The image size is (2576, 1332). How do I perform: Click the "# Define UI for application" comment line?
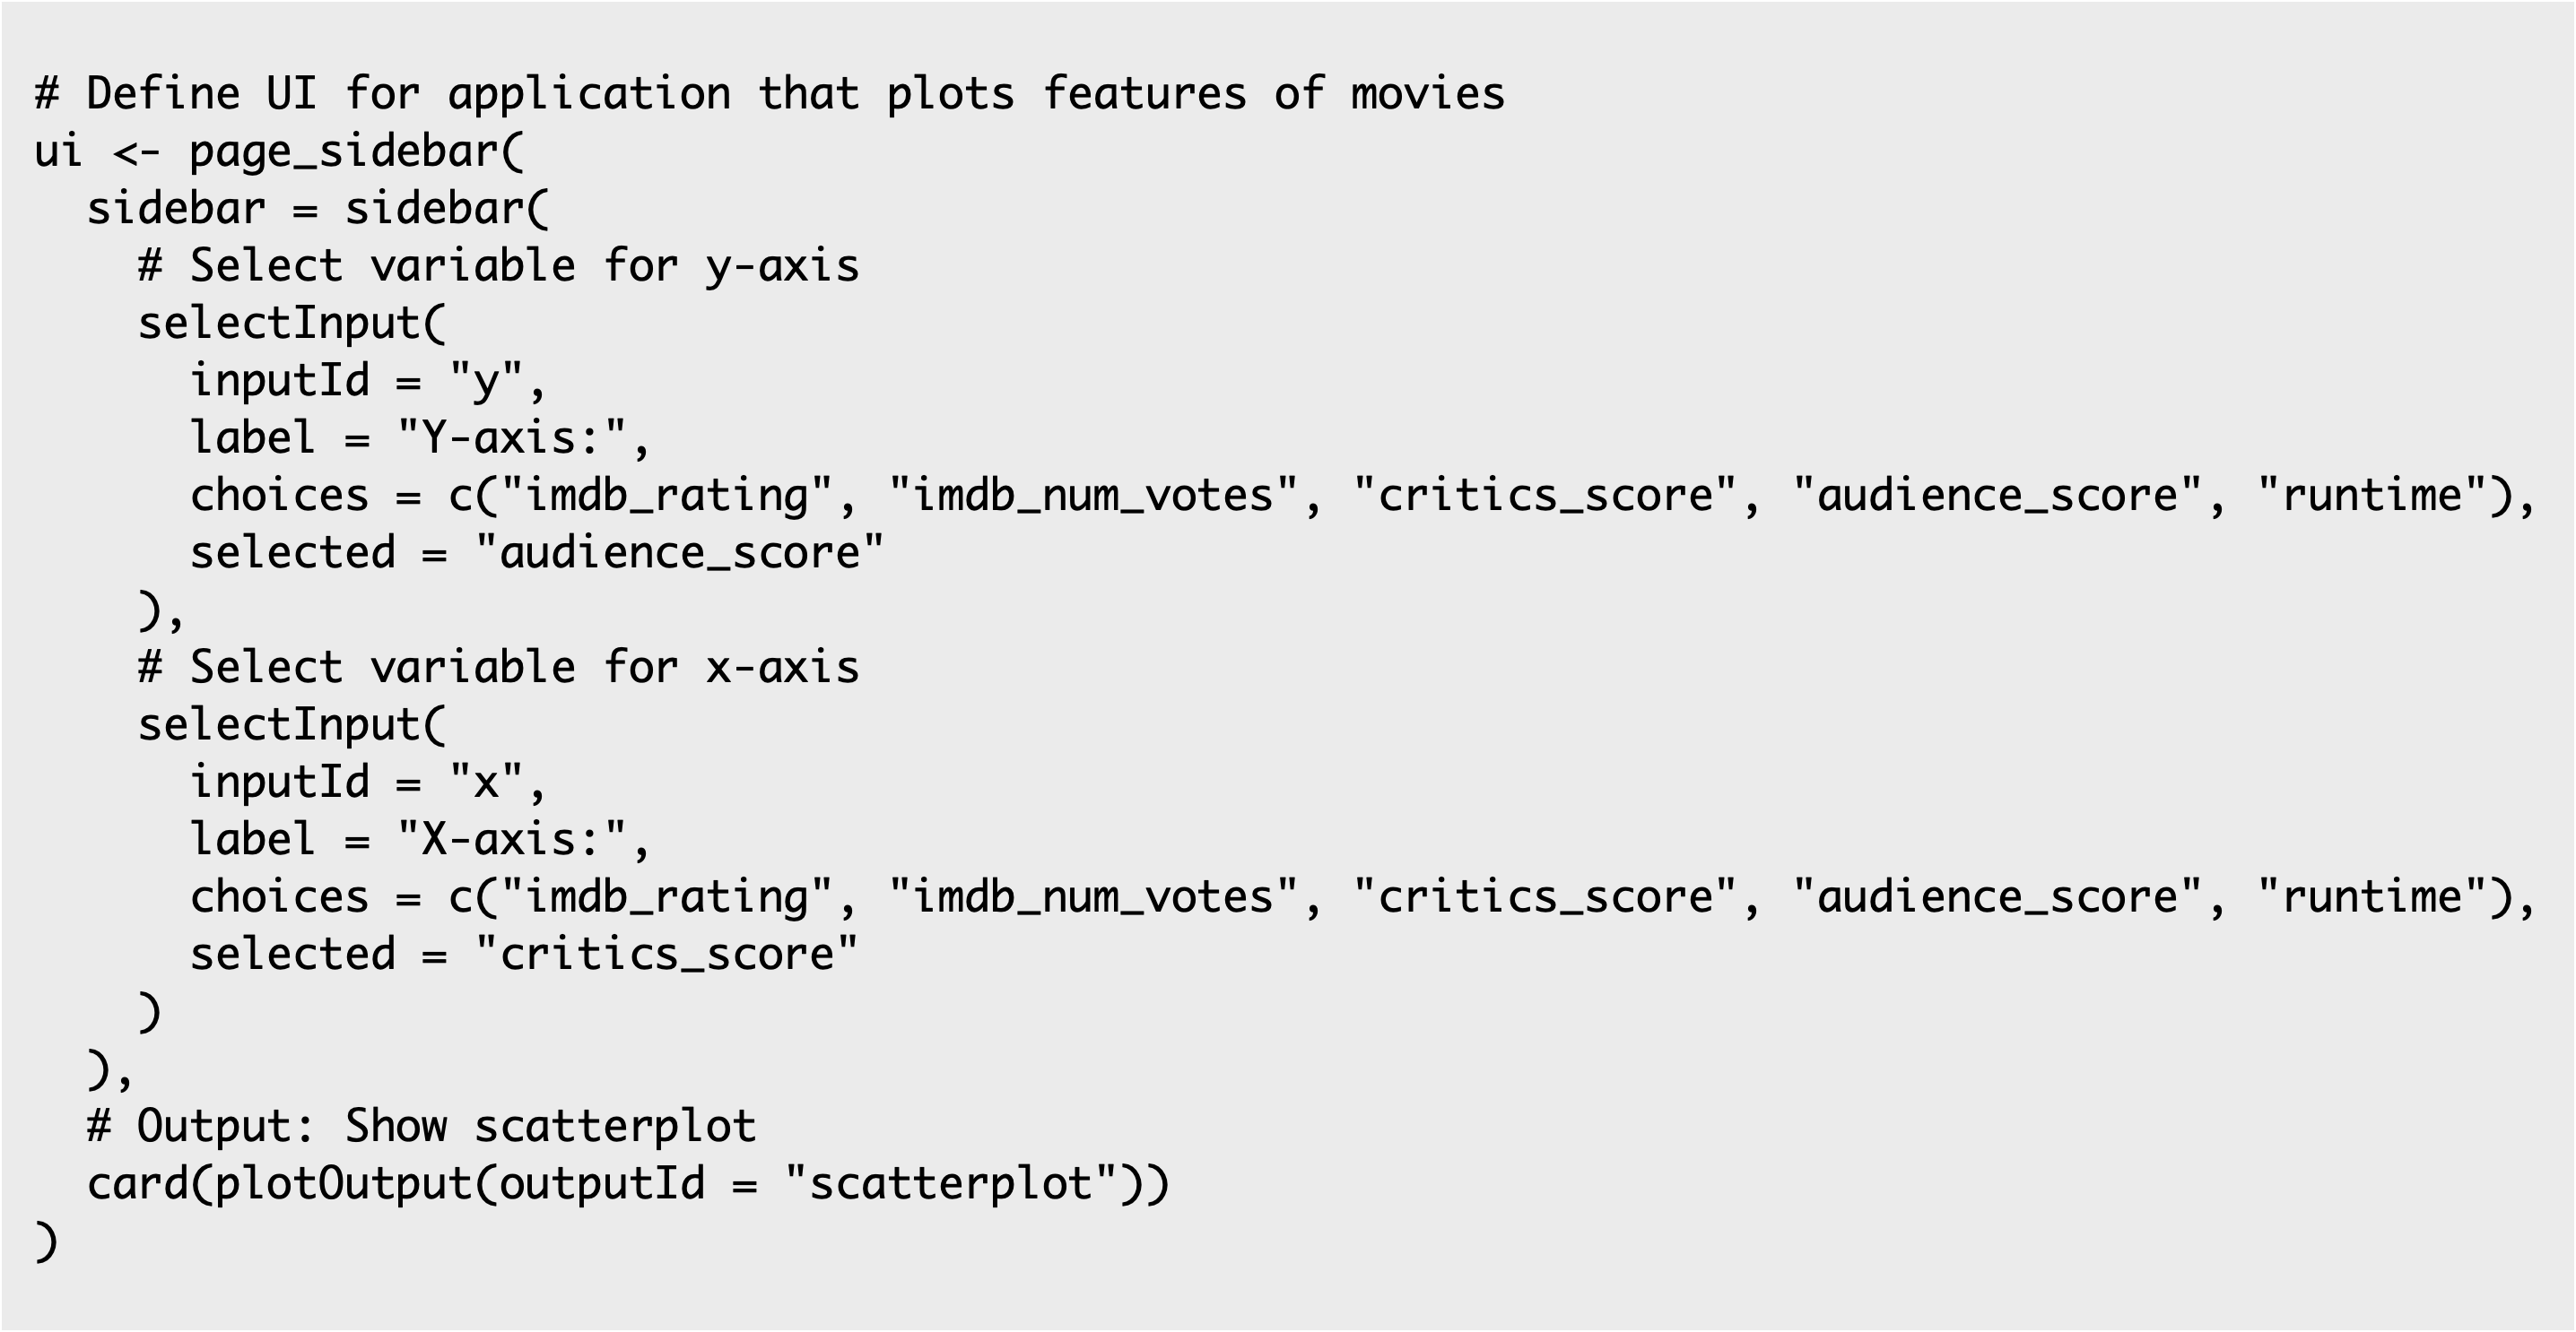pos(769,94)
